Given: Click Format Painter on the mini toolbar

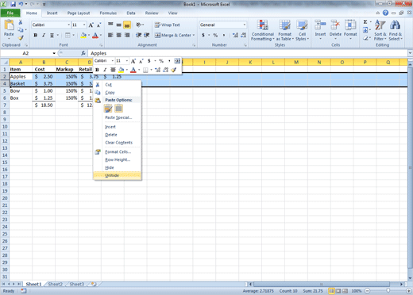Looking at the screenshot, I should pos(173,70).
